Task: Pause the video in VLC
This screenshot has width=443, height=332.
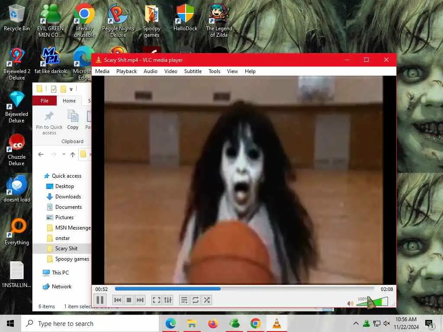Action: pyautogui.click(x=100, y=300)
